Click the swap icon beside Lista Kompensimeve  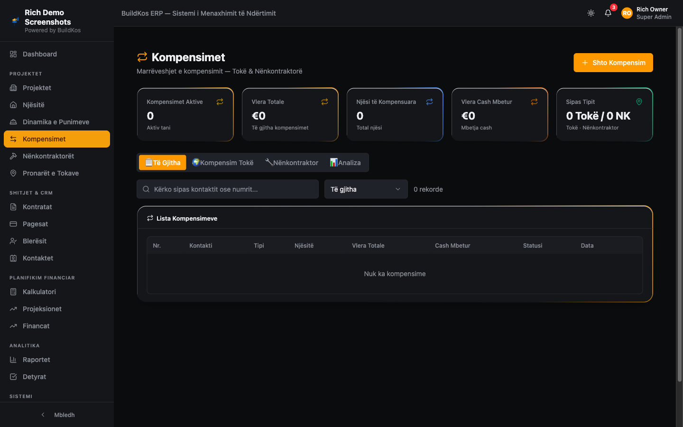click(x=150, y=218)
